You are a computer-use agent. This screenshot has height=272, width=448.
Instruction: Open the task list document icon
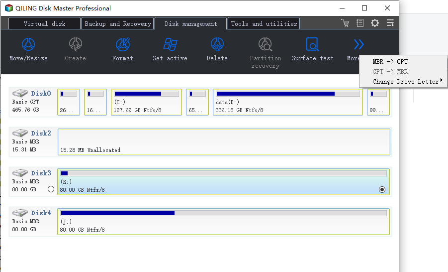coord(360,23)
